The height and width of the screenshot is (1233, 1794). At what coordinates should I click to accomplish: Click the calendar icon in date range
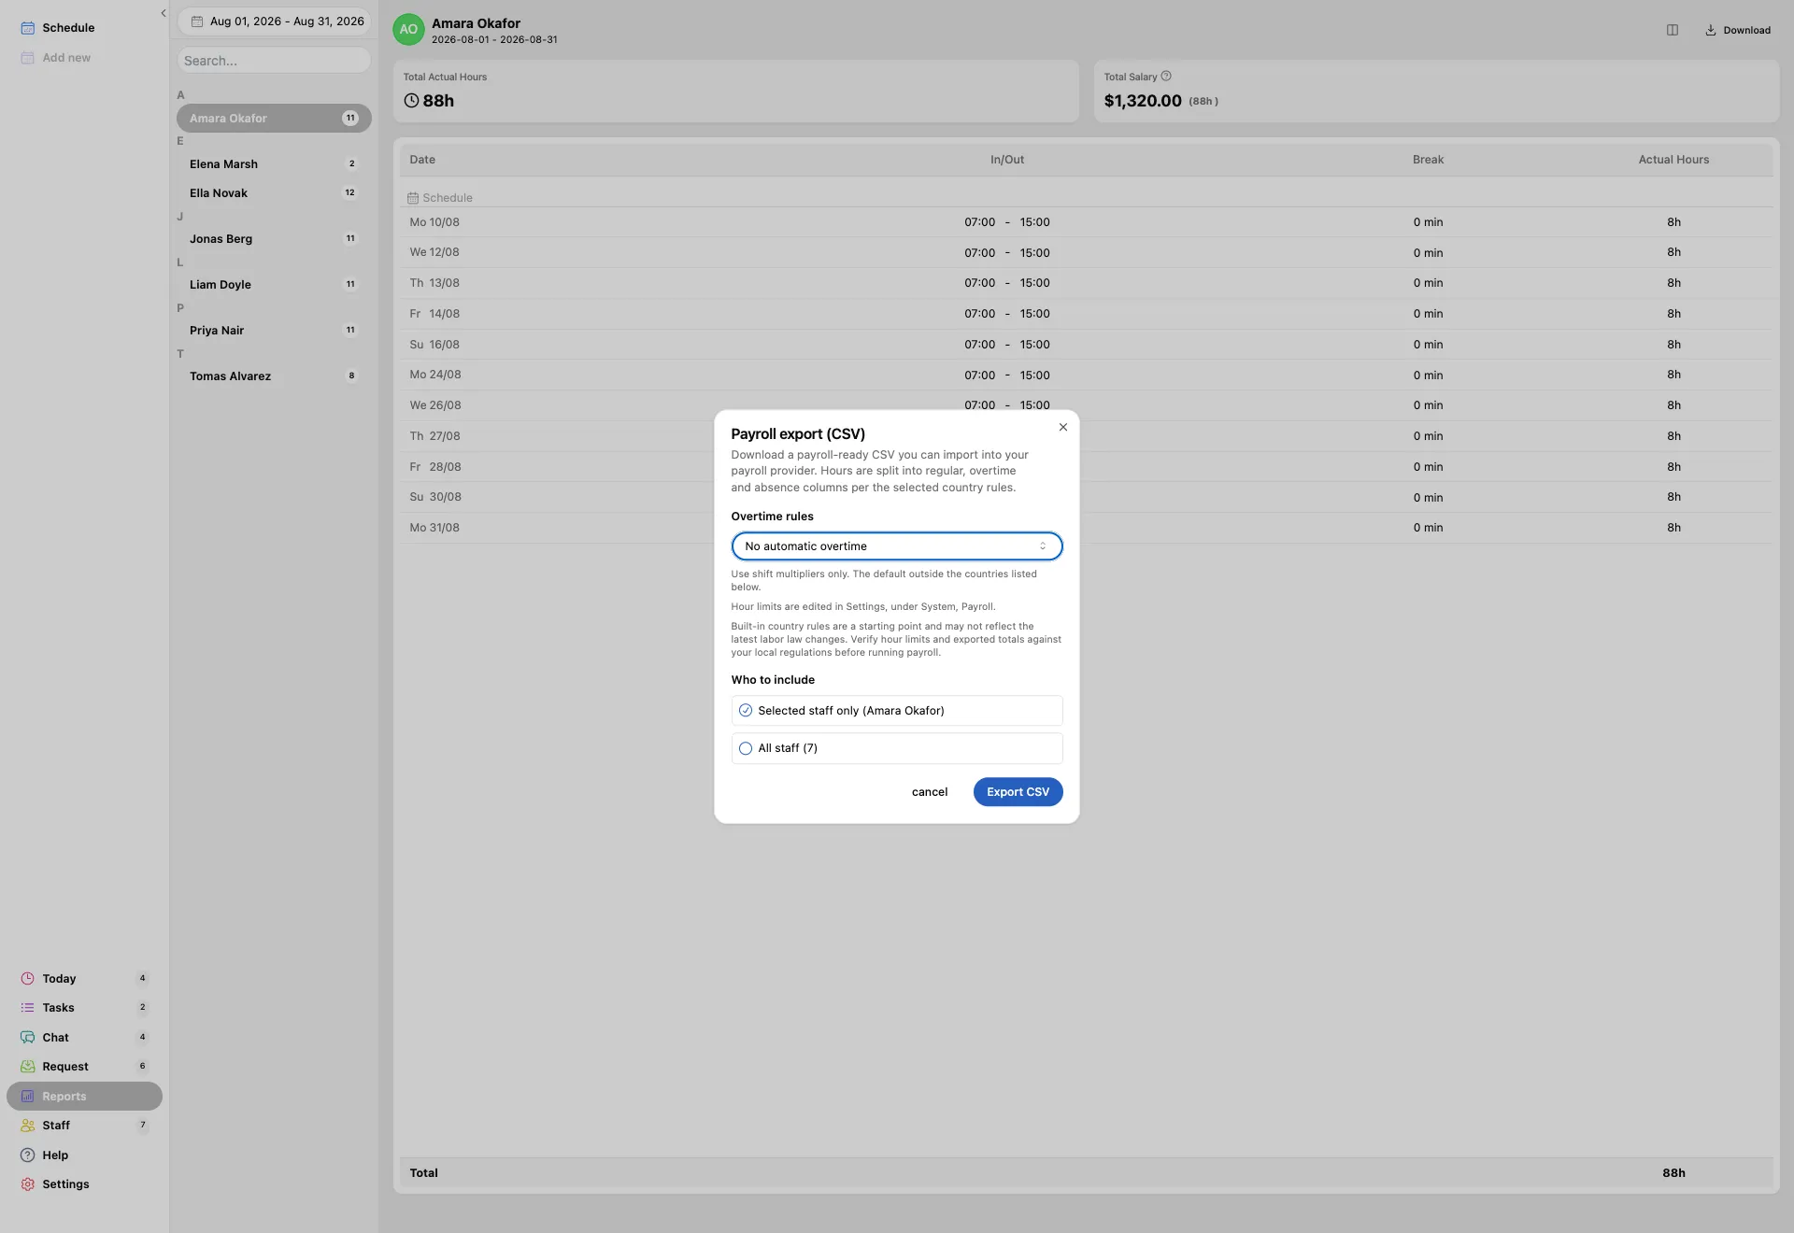coord(197,21)
